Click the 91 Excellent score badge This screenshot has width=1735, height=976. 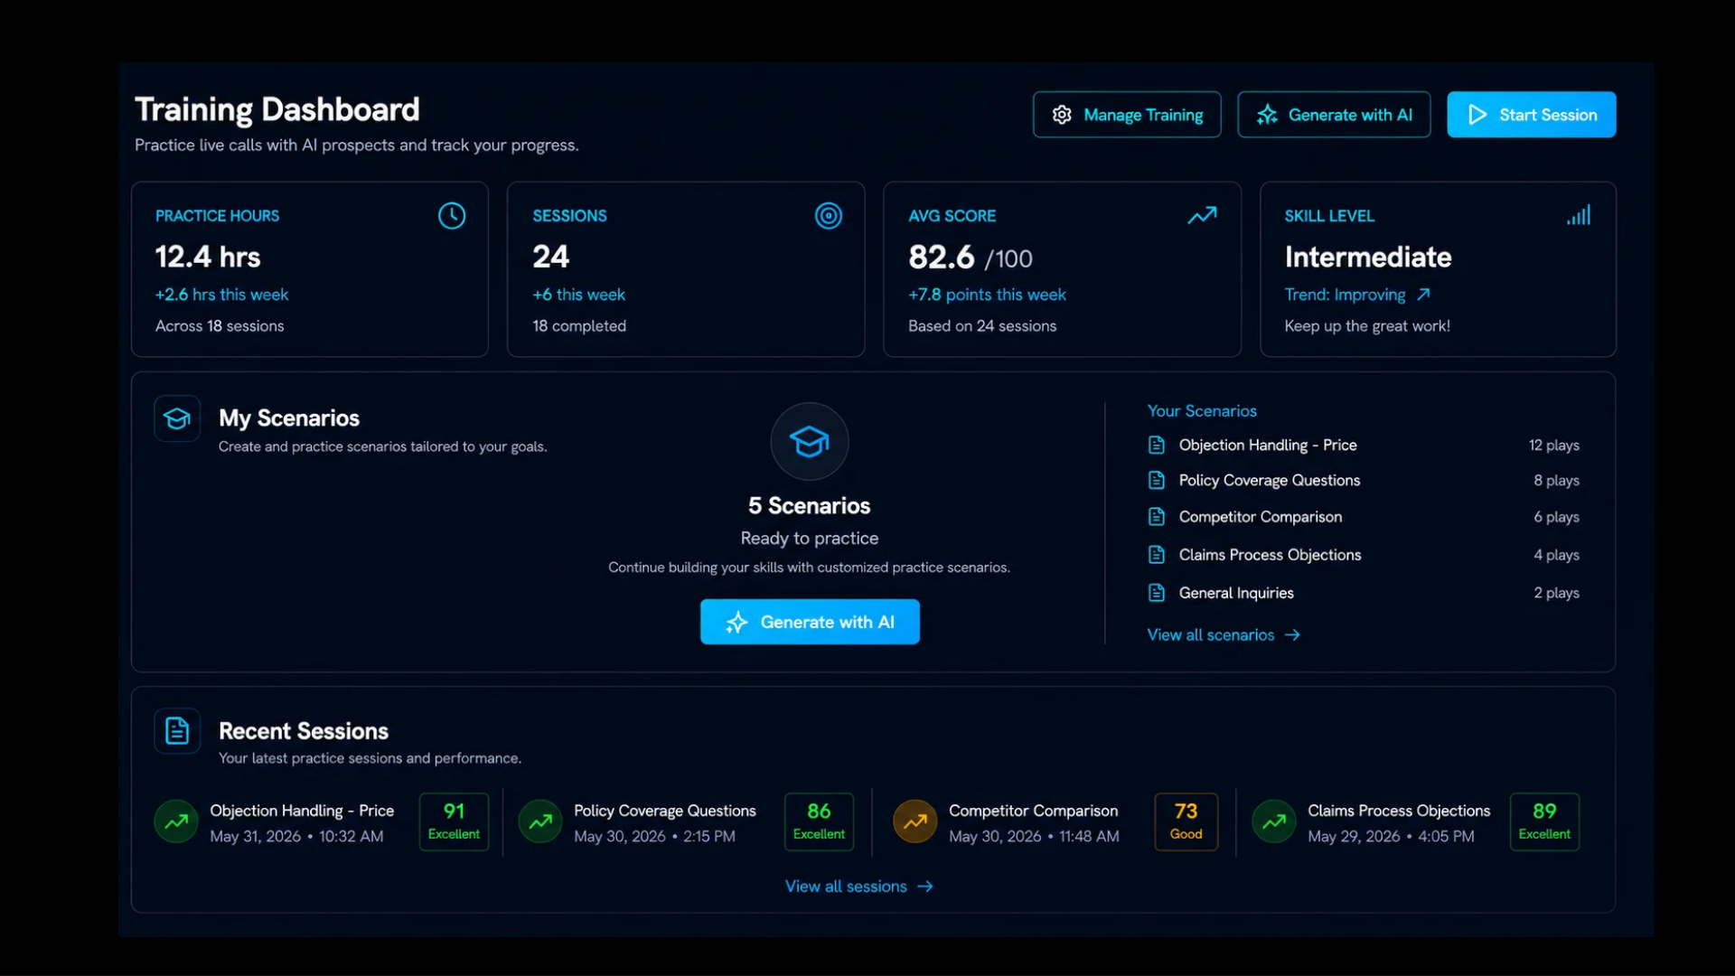point(454,821)
